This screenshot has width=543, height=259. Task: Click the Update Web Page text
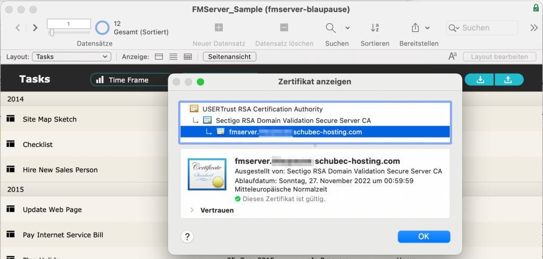coord(52,210)
